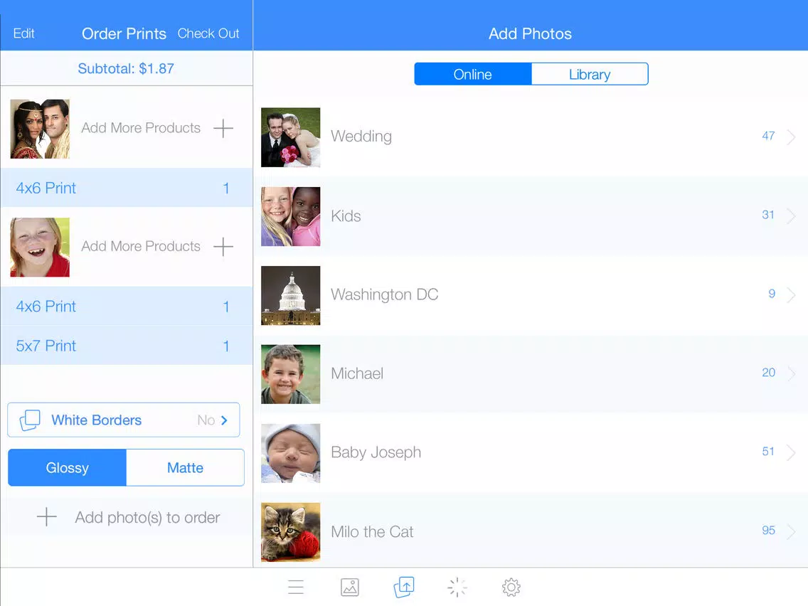Click the Milo the Cat thumbnail
Screen dimensions: 808x606
[291, 532]
